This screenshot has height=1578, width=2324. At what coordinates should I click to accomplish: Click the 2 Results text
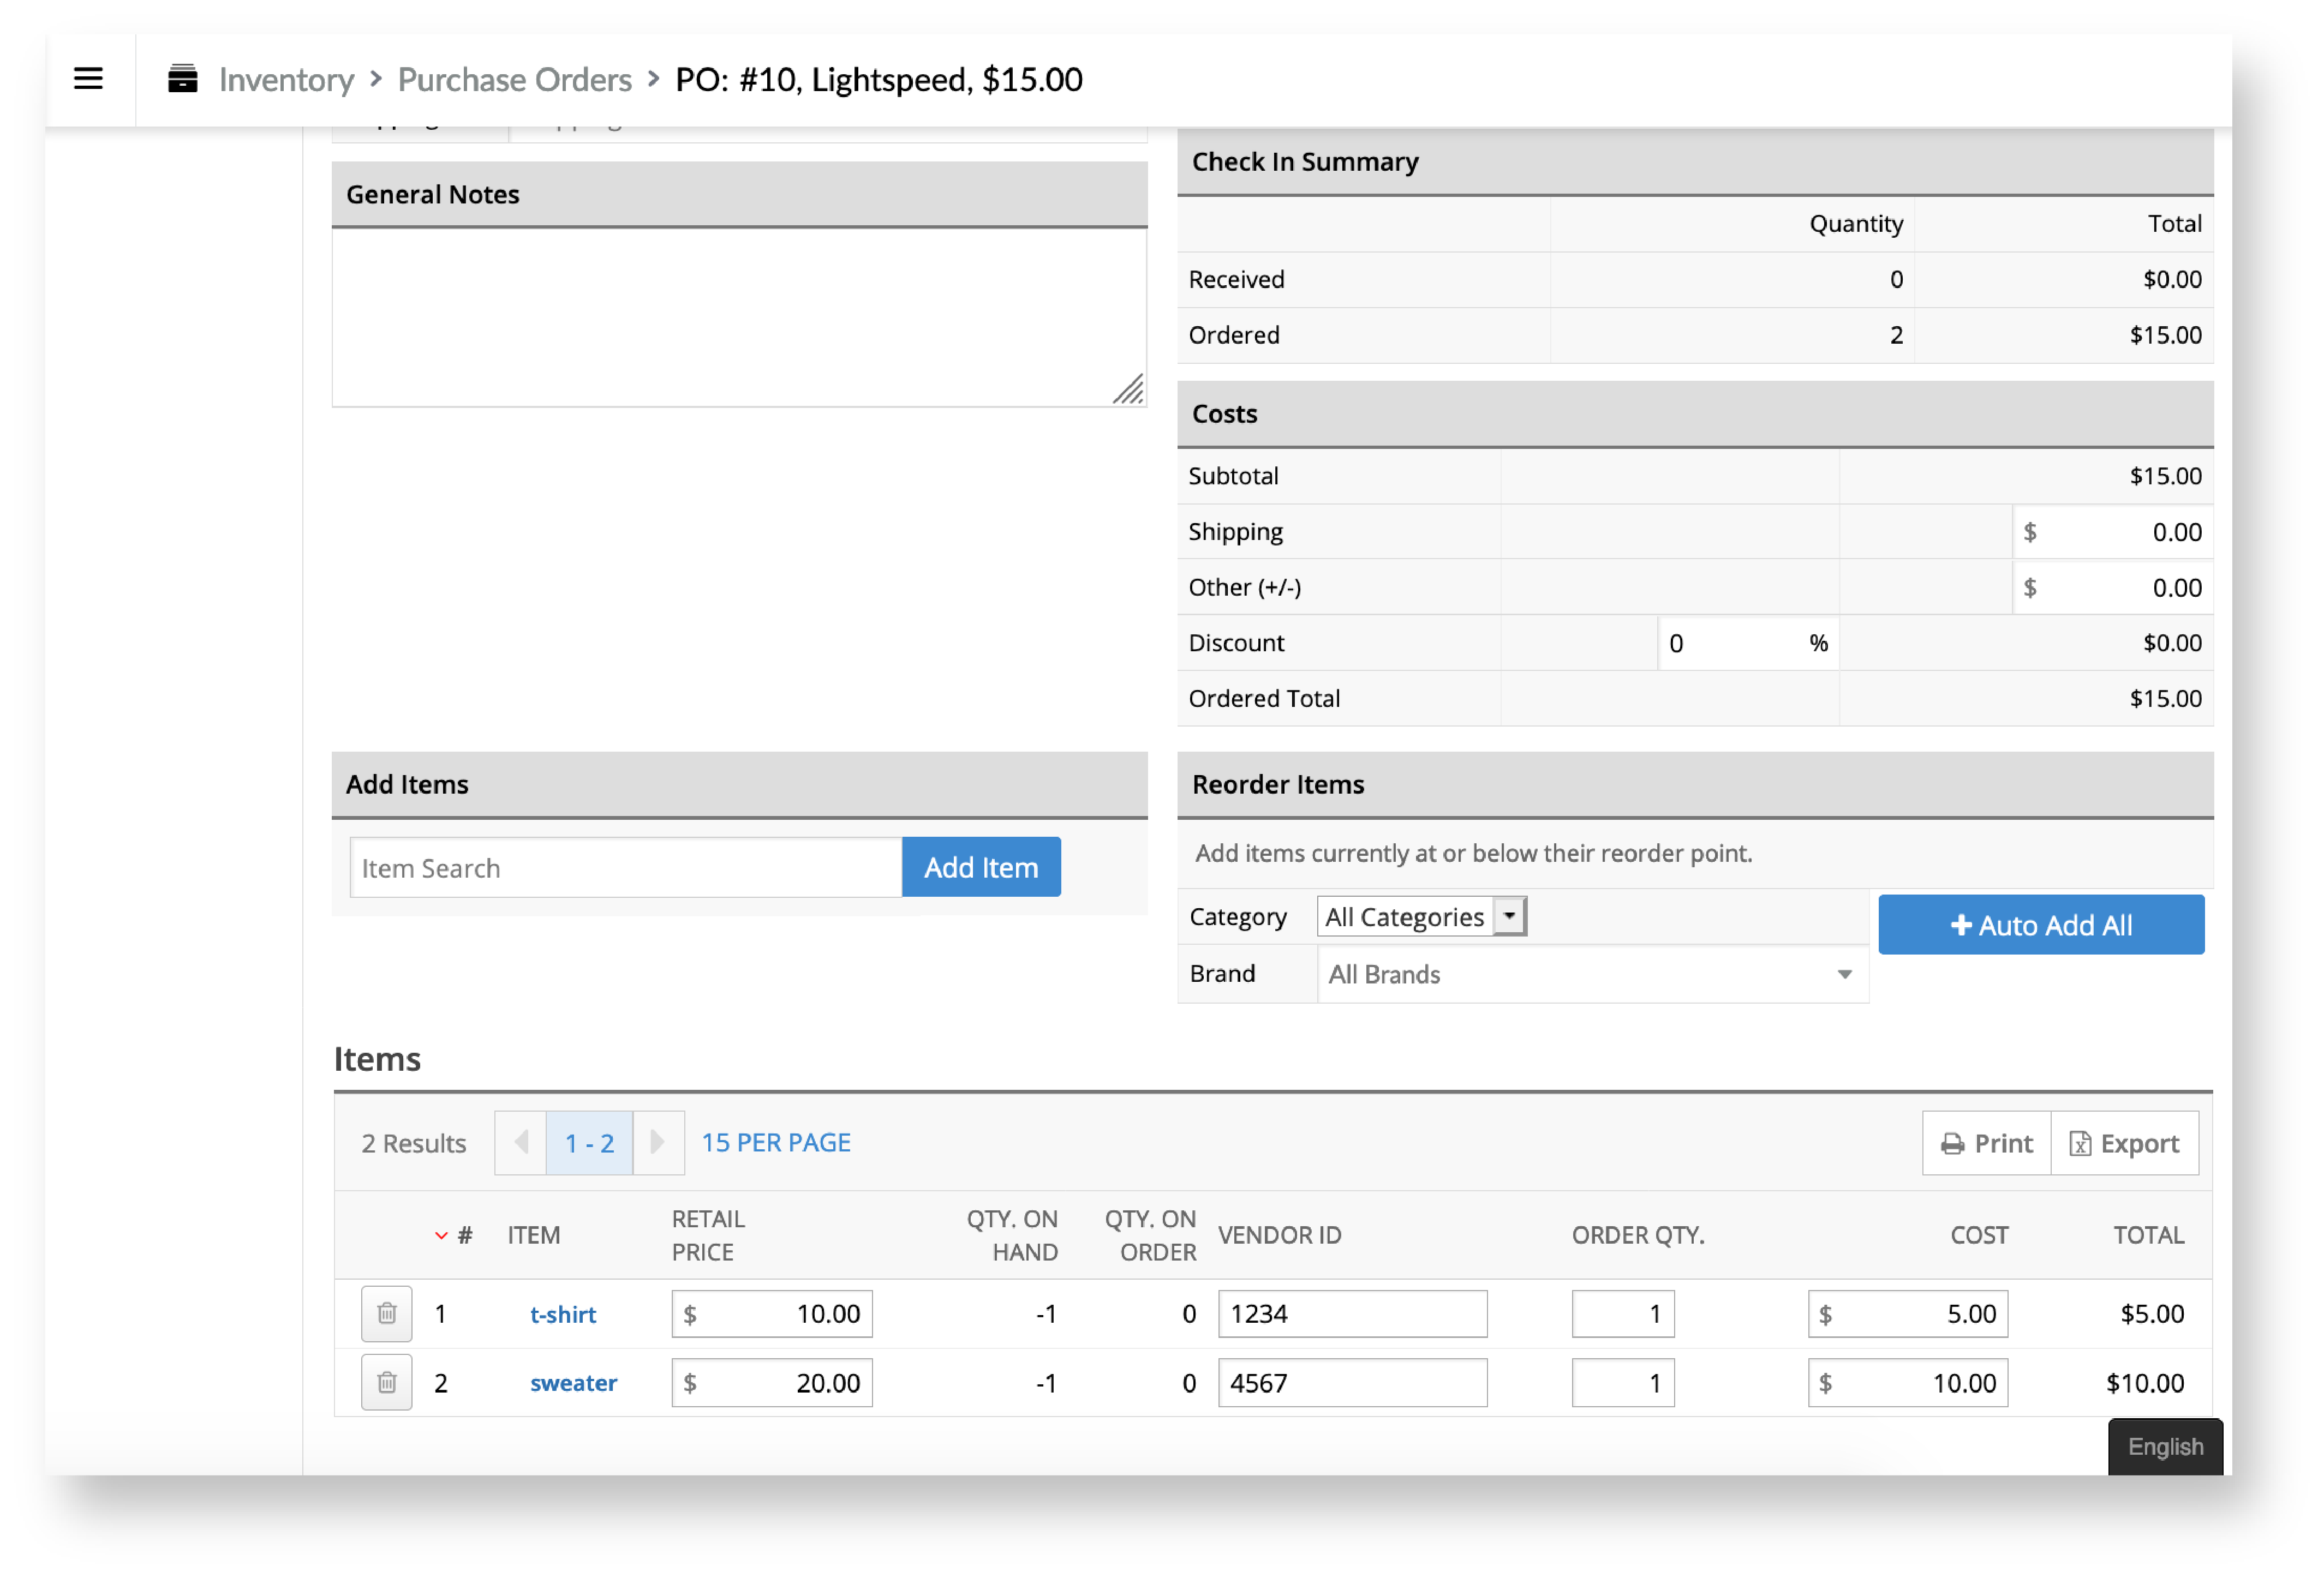pos(413,1143)
